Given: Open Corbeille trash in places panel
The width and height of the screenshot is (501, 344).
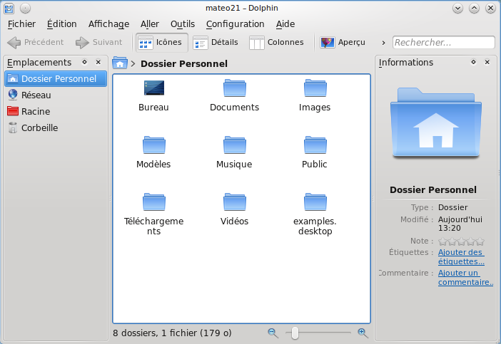Looking at the screenshot, I should pos(39,128).
